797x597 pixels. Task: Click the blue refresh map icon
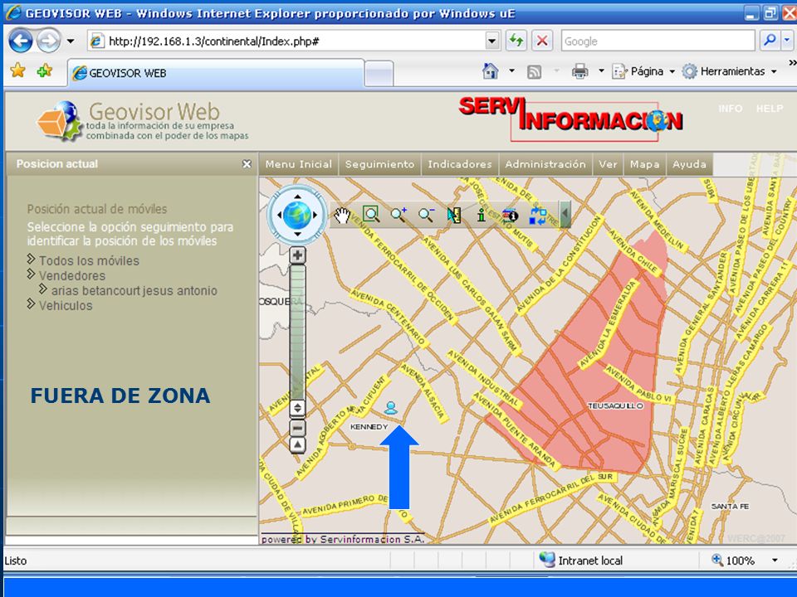538,216
